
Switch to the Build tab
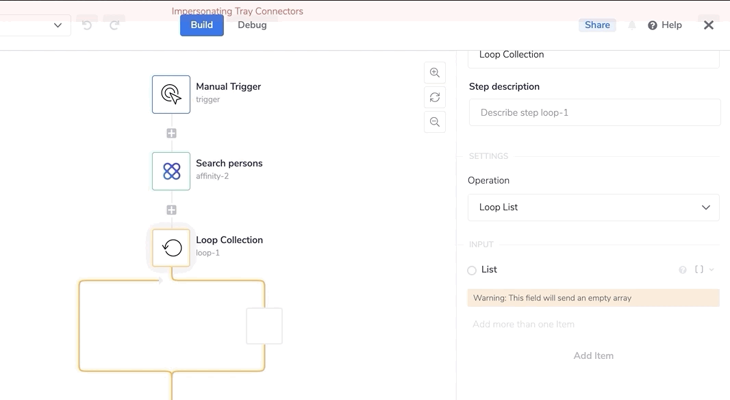(x=202, y=25)
